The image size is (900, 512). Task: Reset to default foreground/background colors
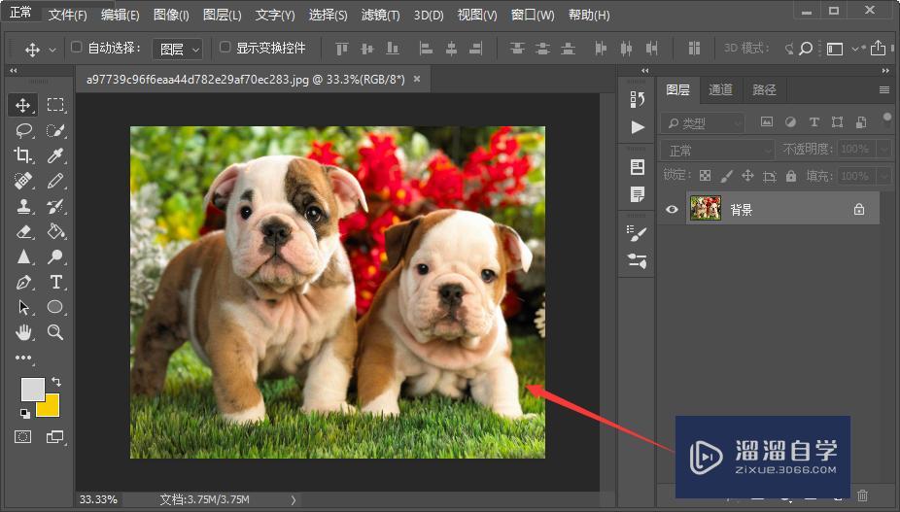[x=25, y=413]
